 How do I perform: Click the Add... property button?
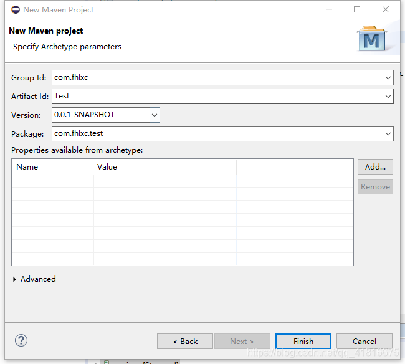tap(375, 167)
